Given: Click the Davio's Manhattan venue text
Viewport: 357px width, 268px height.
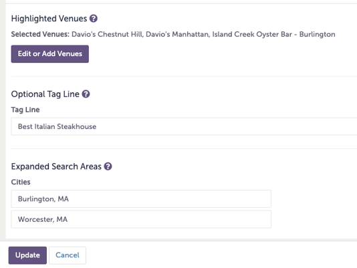Looking at the screenshot, I should pyautogui.click(x=177, y=34).
